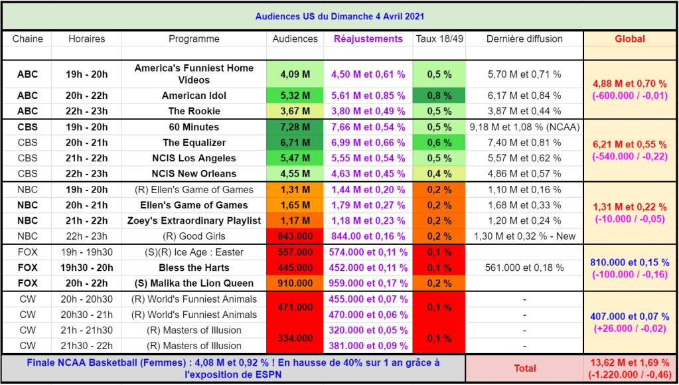
Task: Click the '(S) Malika the Lion Queen' cell
Action: pos(194,283)
